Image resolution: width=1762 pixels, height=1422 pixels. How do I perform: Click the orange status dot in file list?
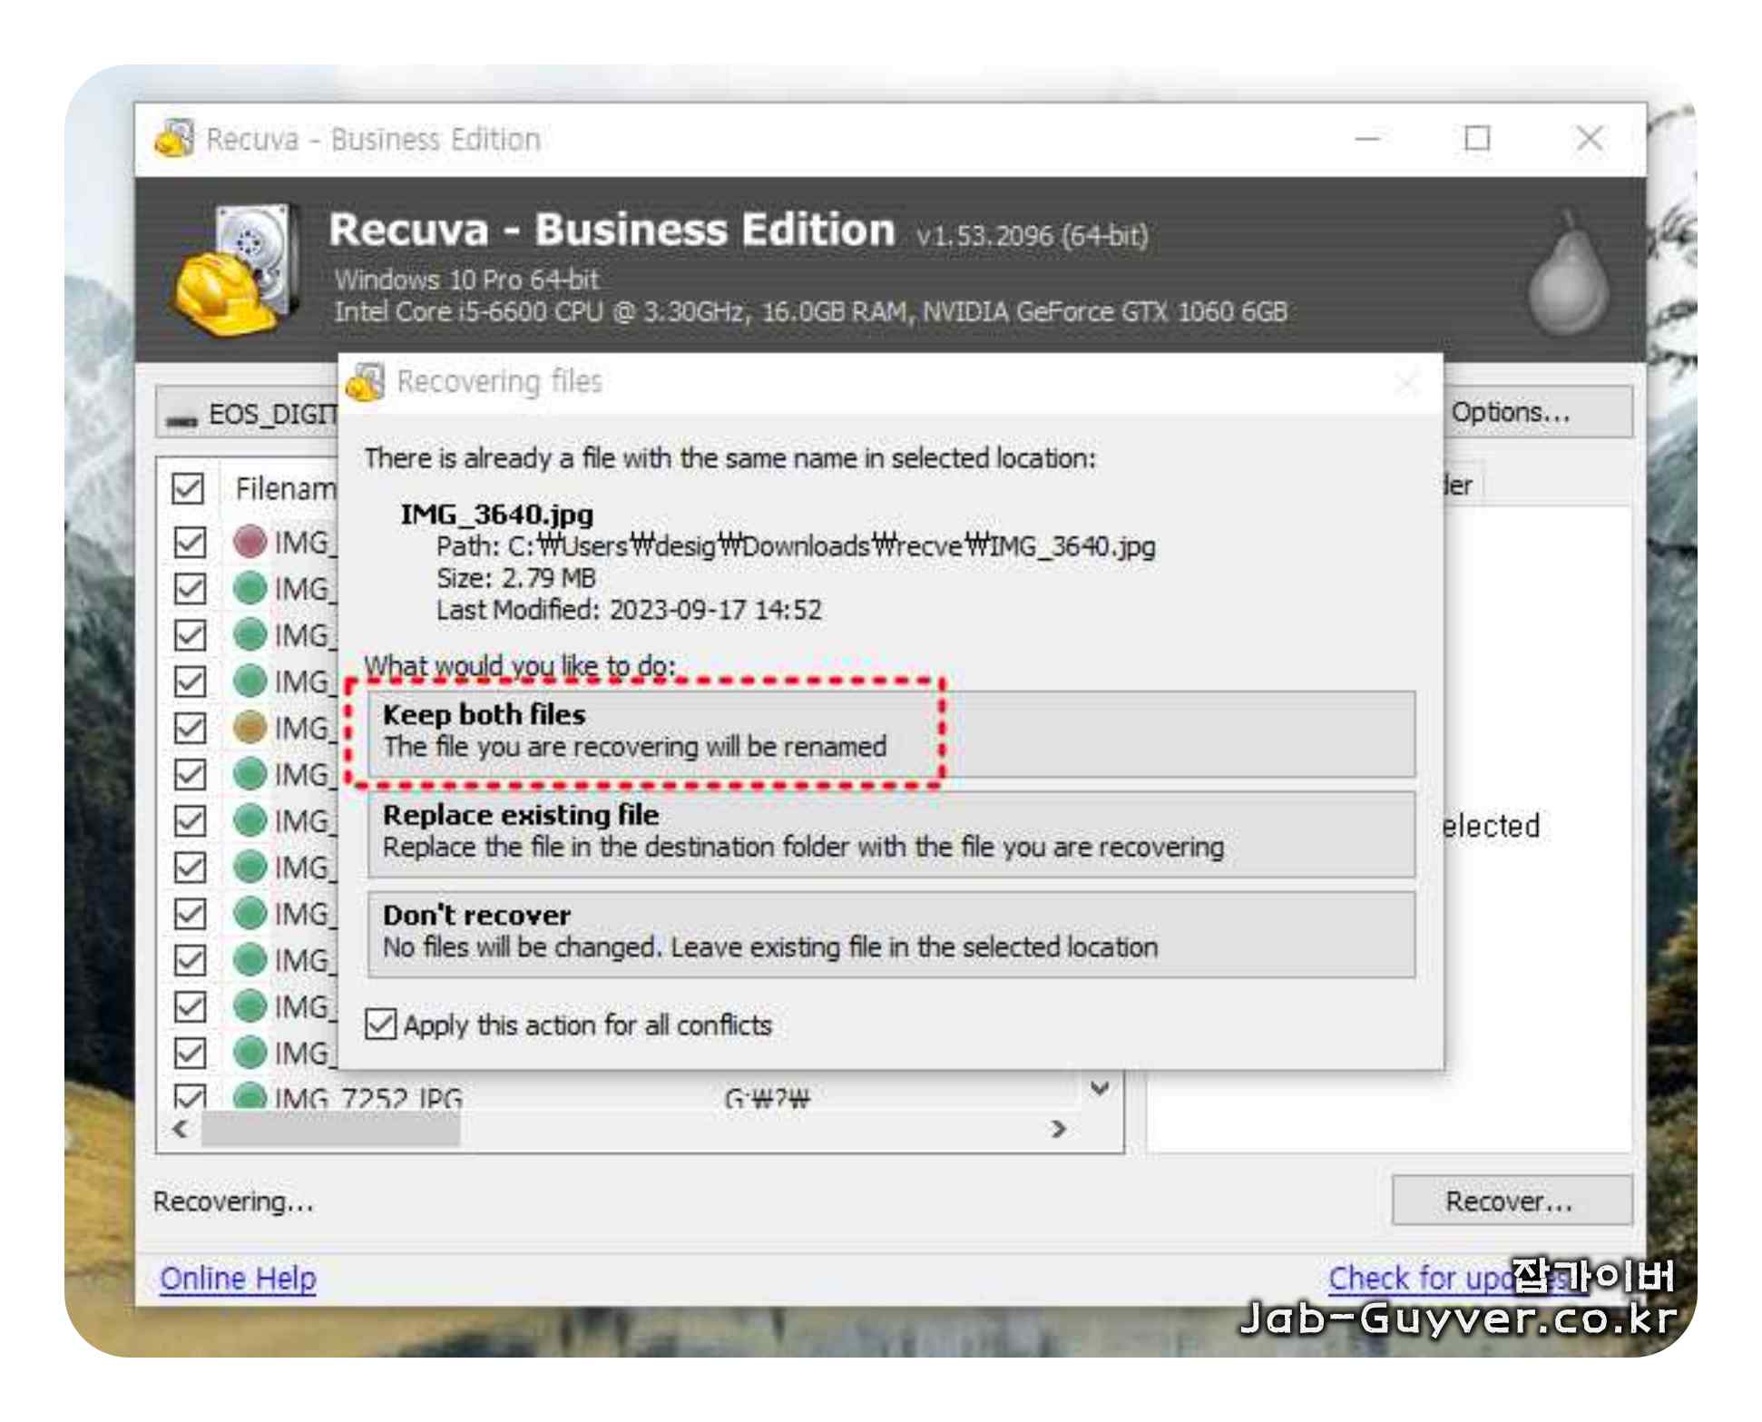250,727
